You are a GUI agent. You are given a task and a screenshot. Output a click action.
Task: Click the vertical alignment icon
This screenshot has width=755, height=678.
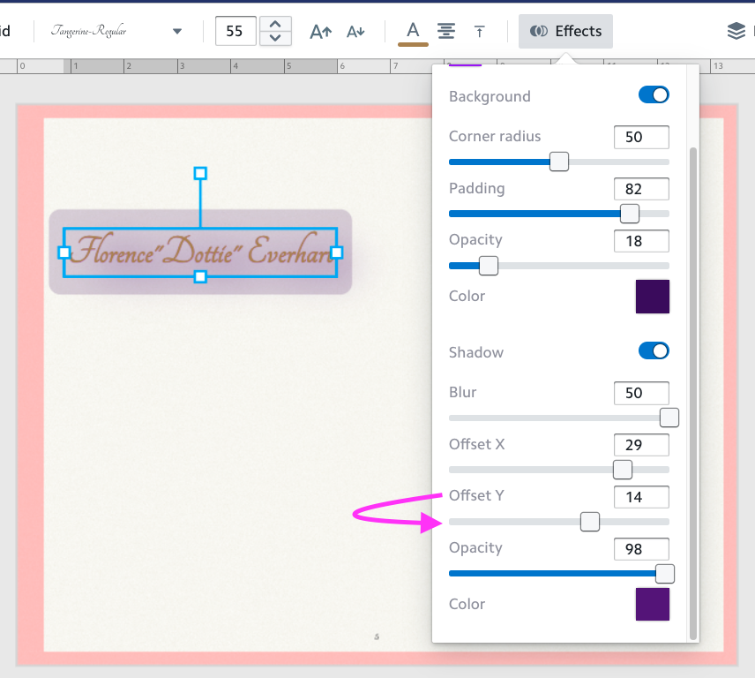click(x=479, y=32)
